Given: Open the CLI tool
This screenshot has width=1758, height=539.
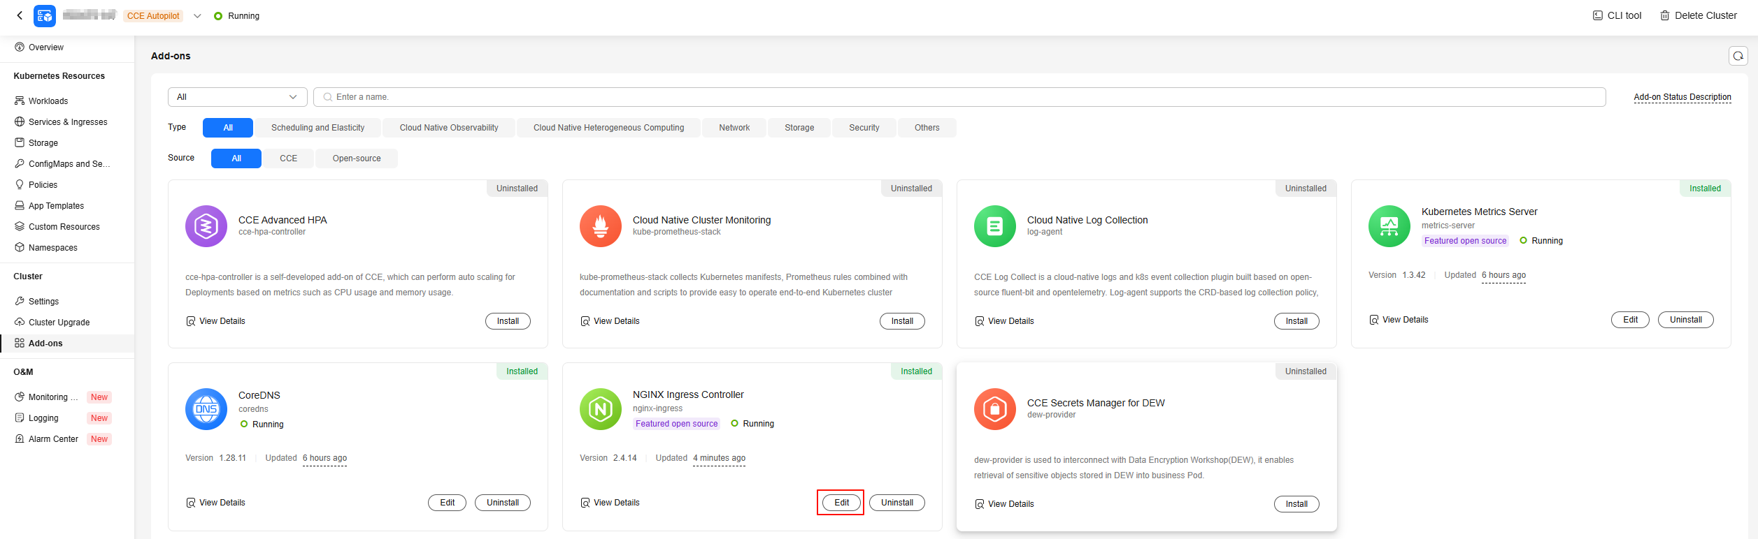Looking at the screenshot, I should point(1617,15).
